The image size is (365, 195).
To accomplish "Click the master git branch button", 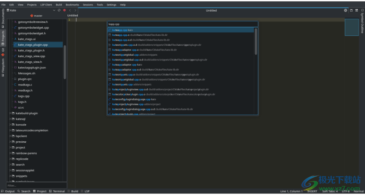I will 36,16.
